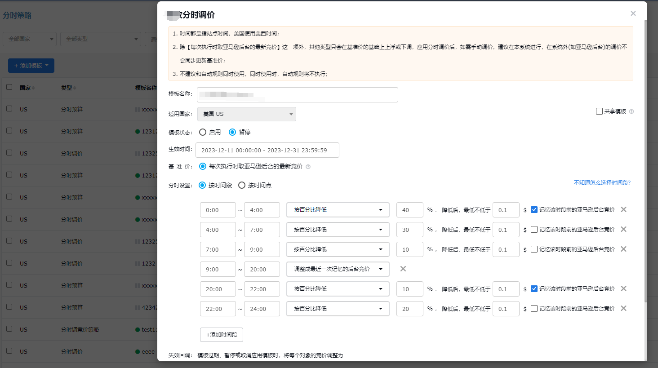
Task: Click the 模板名称 input field
Action: pyautogui.click(x=298, y=95)
